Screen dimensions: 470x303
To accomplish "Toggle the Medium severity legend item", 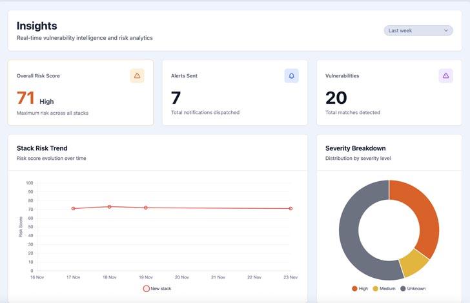I will point(385,288).
